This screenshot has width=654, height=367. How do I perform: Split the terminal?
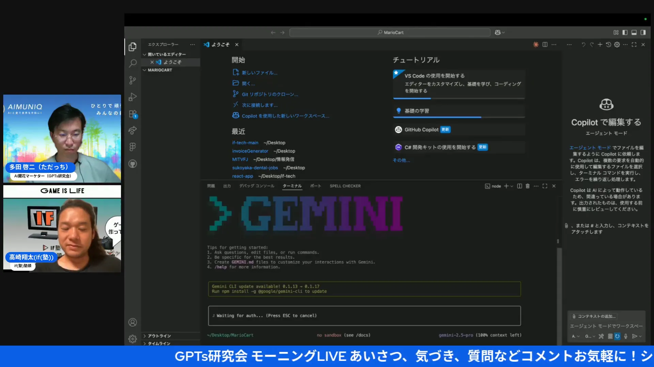[519, 186]
